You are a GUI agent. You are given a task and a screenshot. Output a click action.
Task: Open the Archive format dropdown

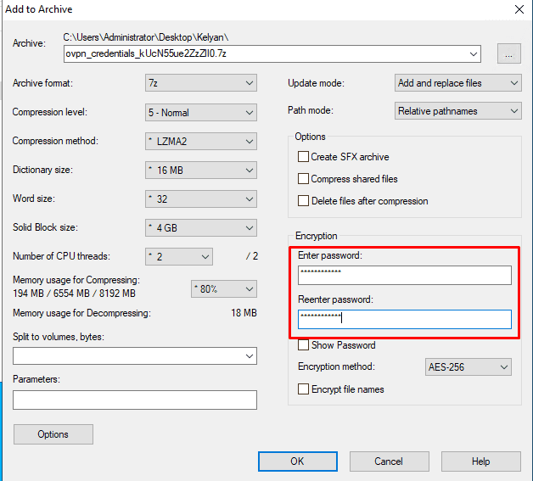[x=200, y=83]
